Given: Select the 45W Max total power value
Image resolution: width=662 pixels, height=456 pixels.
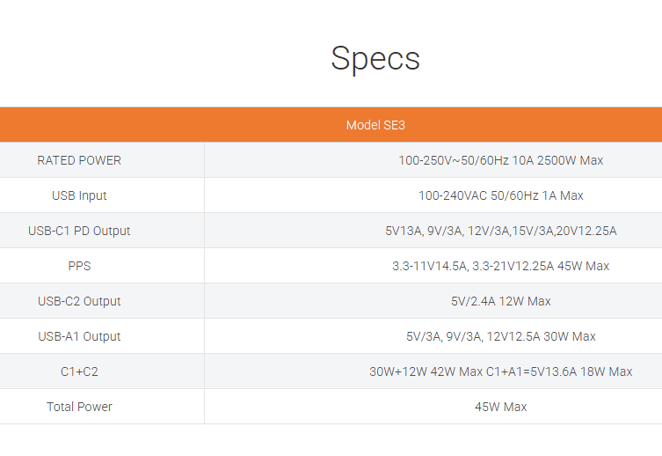Looking at the screenshot, I should (x=500, y=407).
